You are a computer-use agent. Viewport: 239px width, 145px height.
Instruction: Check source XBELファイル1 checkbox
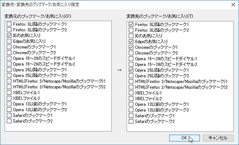click(x=9, y=93)
